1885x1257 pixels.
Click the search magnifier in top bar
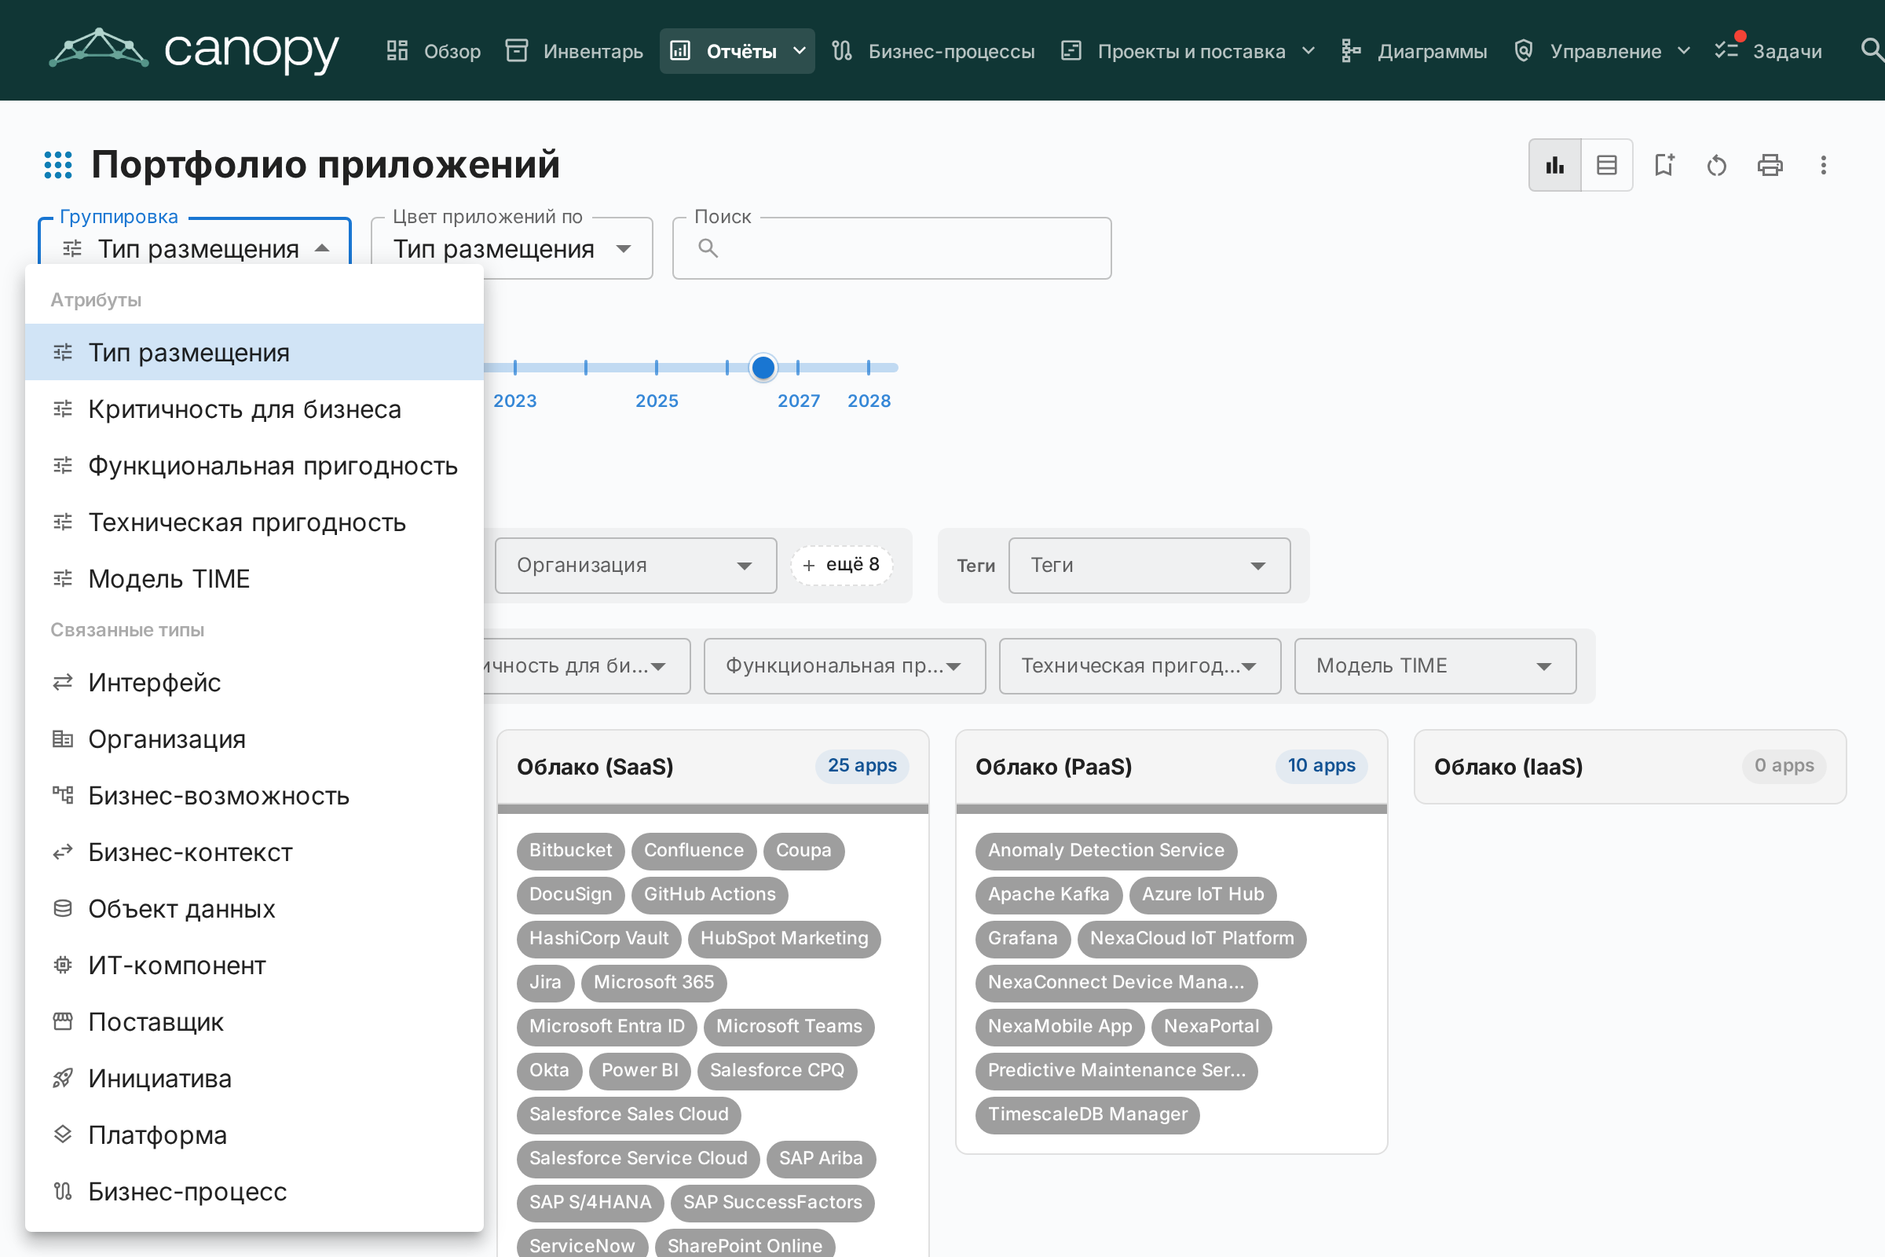1871,50
